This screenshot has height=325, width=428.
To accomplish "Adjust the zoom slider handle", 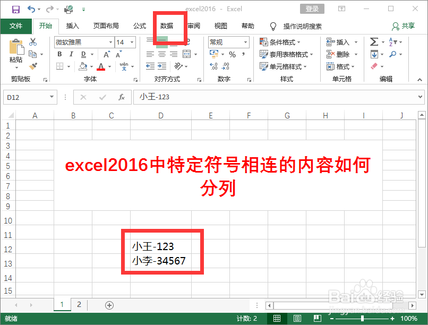I will pos(362,318).
